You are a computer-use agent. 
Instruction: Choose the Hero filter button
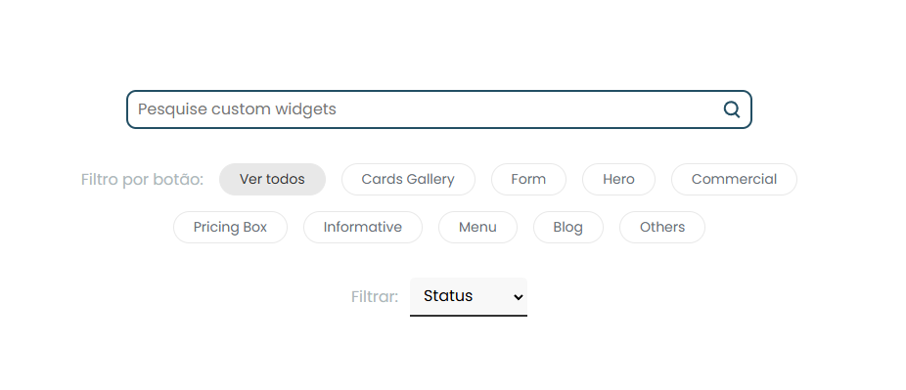click(x=618, y=180)
